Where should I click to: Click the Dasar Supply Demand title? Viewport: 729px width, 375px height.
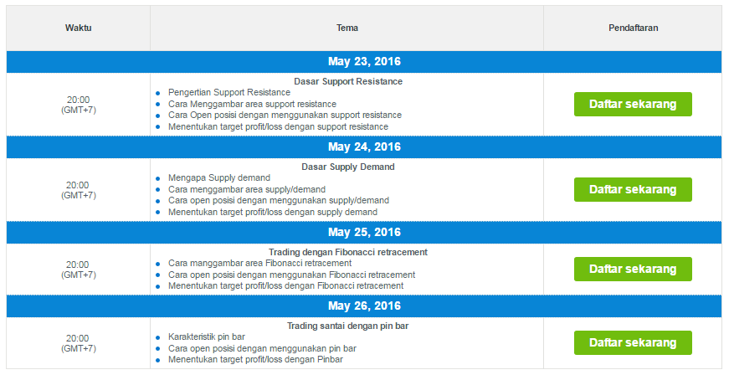click(348, 167)
